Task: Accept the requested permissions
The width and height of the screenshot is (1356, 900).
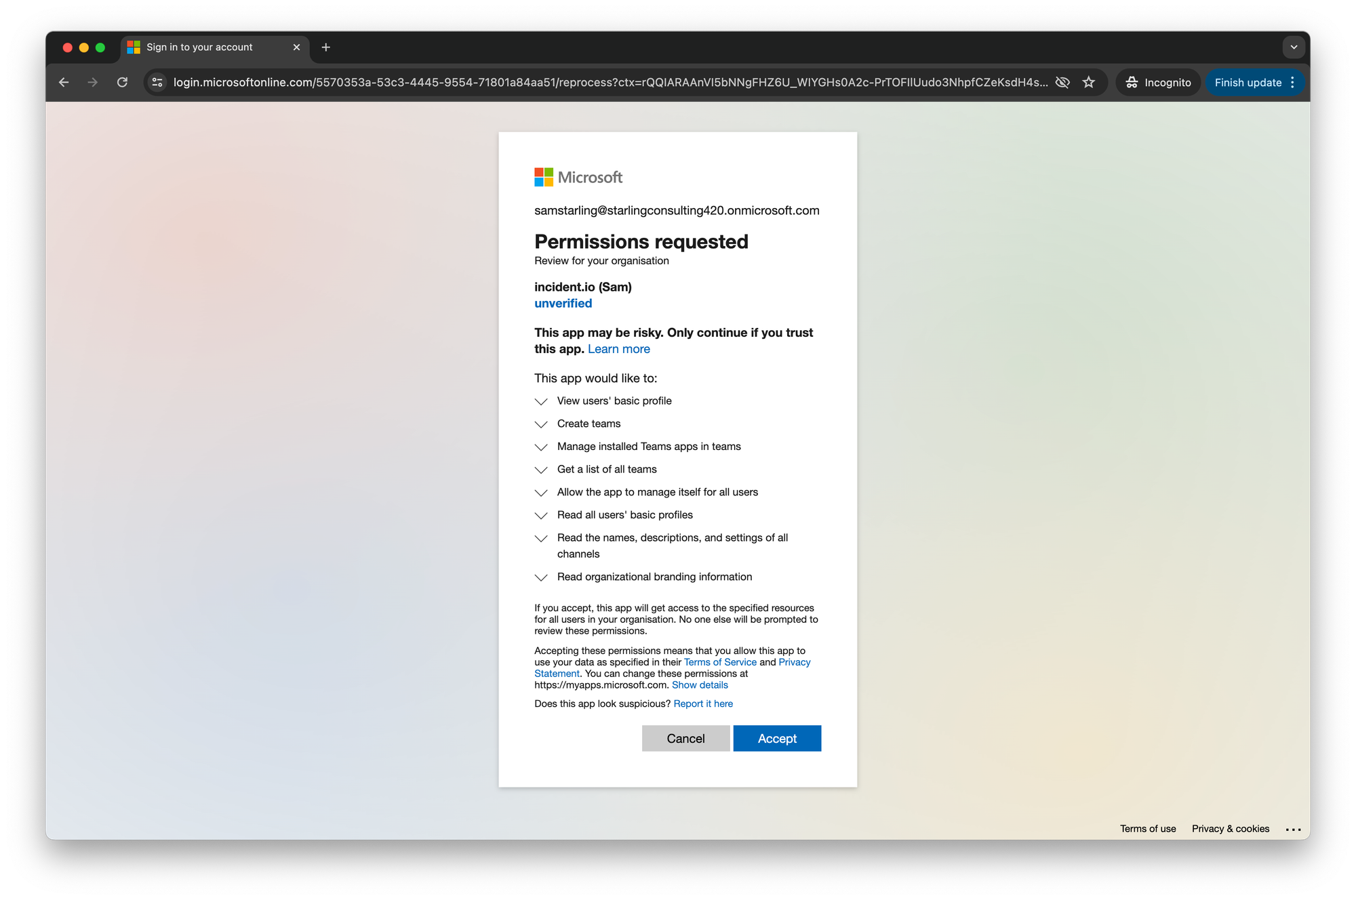Action: pyautogui.click(x=777, y=738)
